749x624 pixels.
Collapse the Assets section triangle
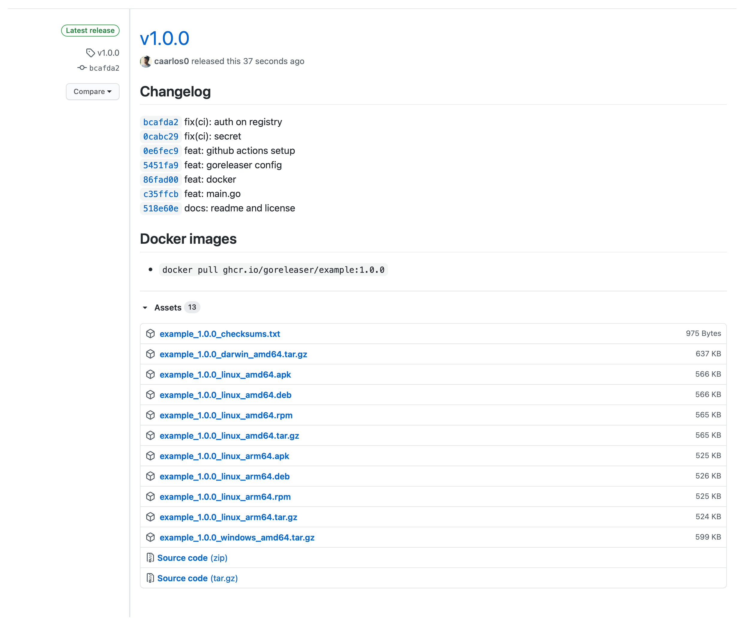tap(145, 308)
